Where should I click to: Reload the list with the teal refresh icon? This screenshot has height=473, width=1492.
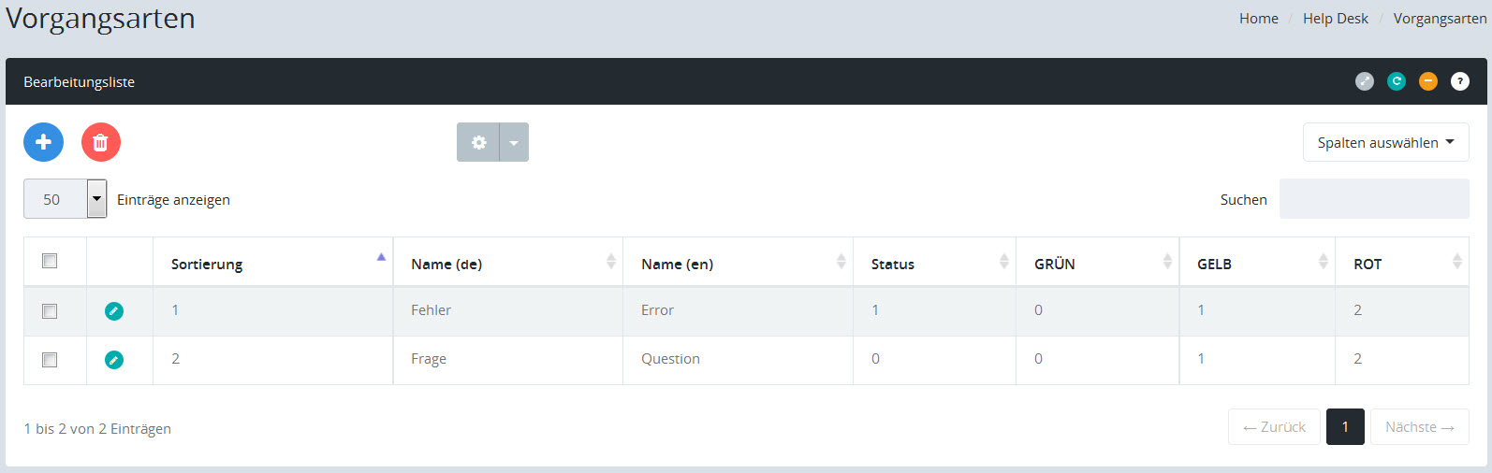point(1397,81)
